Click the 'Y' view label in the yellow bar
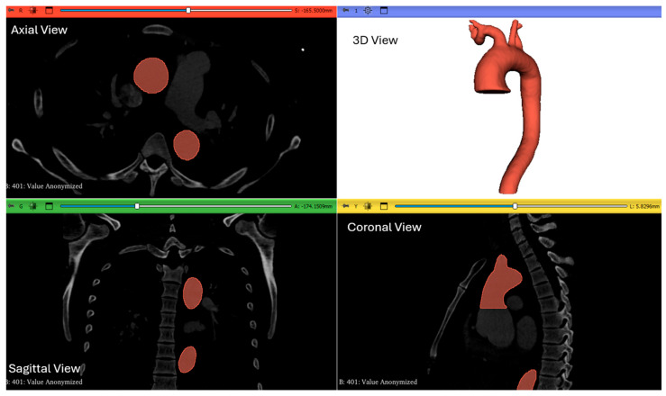 pyautogui.click(x=355, y=206)
